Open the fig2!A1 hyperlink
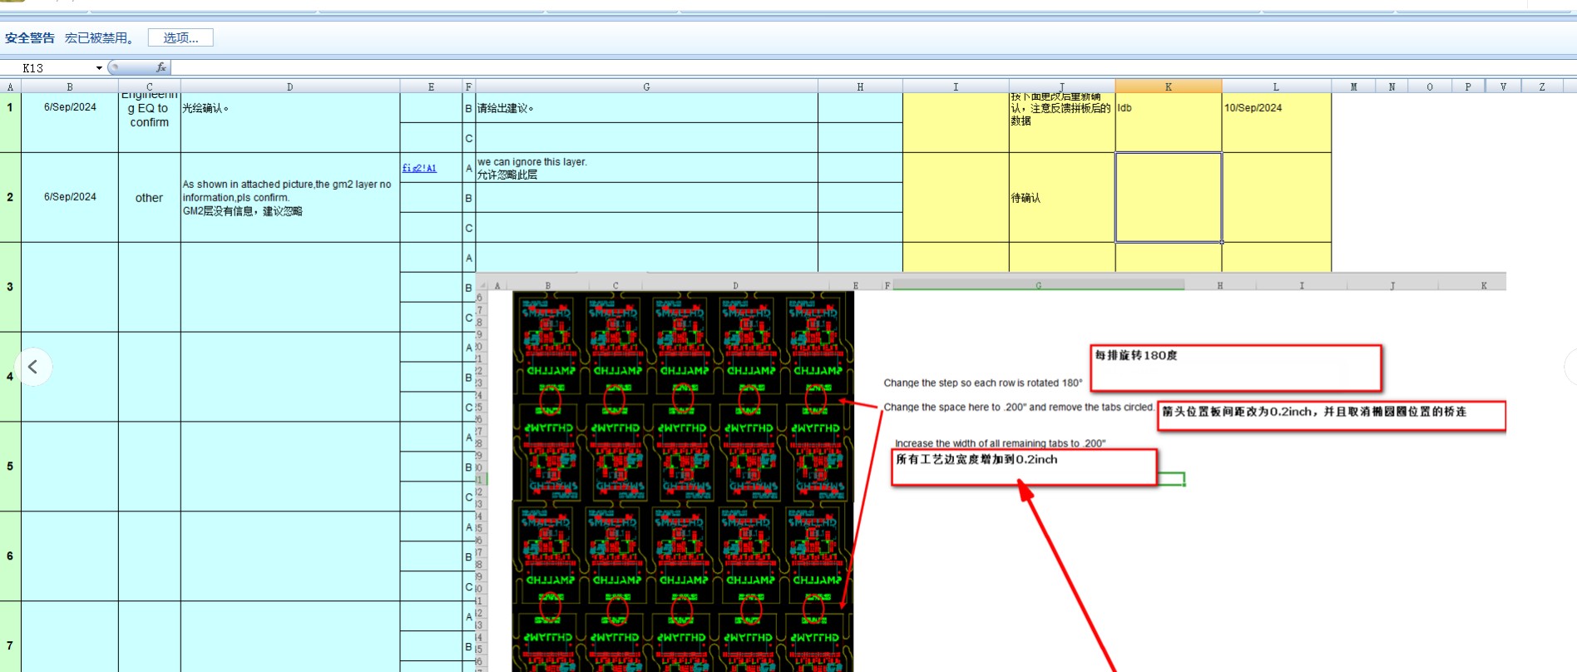The width and height of the screenshot is (1577, 672). 419,168
